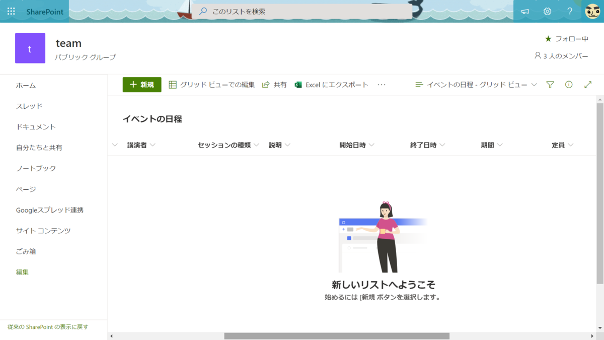This screenshot has height=340, width=604.
Task: Click the vertical scrollbar thumb
Action: [x=599, y=193]
